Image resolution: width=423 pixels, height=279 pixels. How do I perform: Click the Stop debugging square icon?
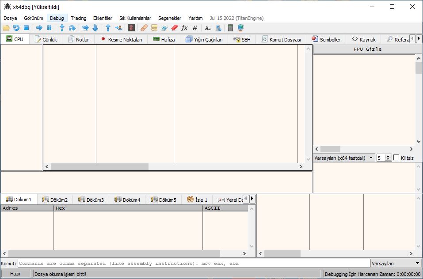26,28
